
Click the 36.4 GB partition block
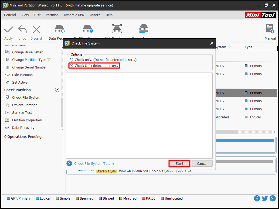point(107,171)
